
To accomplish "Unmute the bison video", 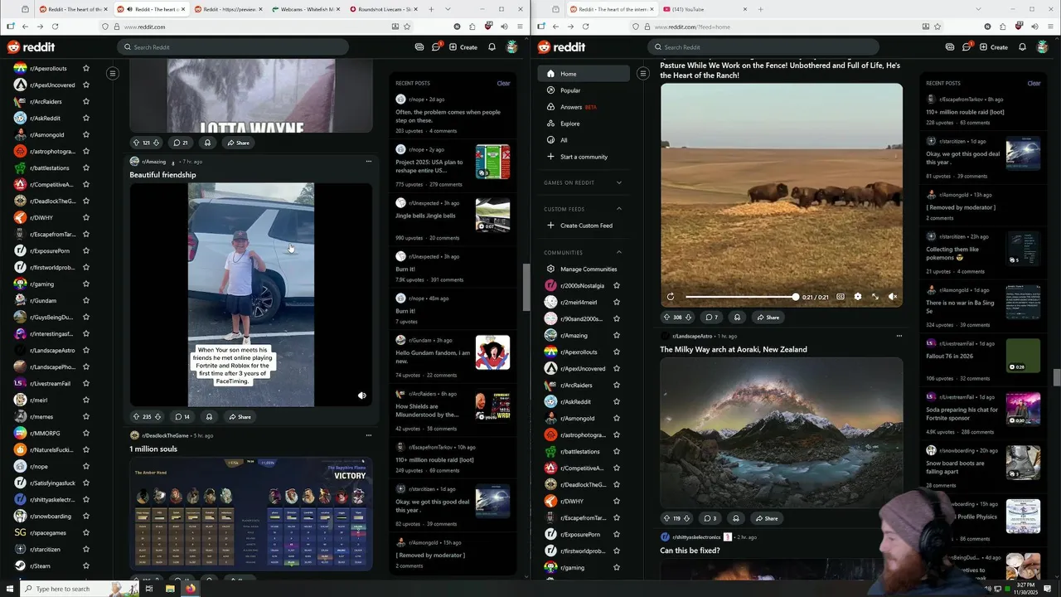I will click(893, 296).
